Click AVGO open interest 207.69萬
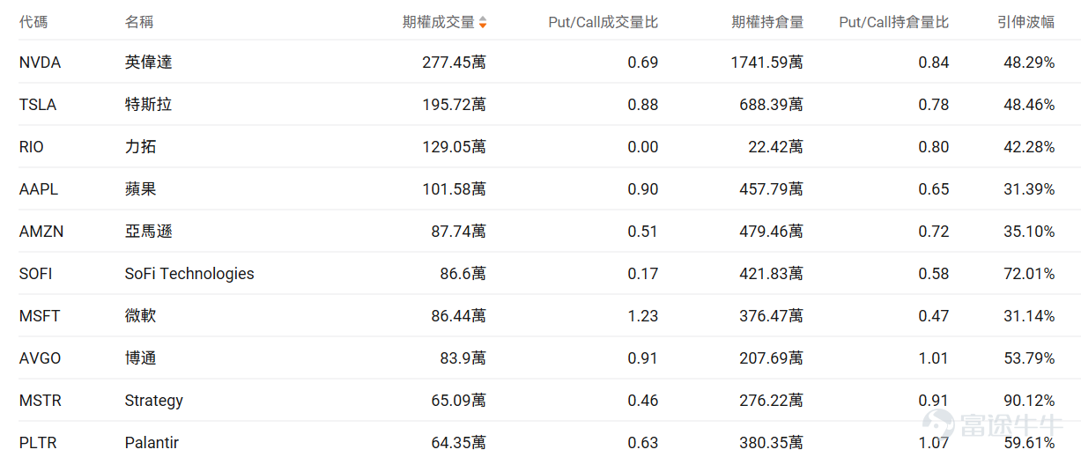The width and height of the screenshot is (1081, 457). coord(771,358)
